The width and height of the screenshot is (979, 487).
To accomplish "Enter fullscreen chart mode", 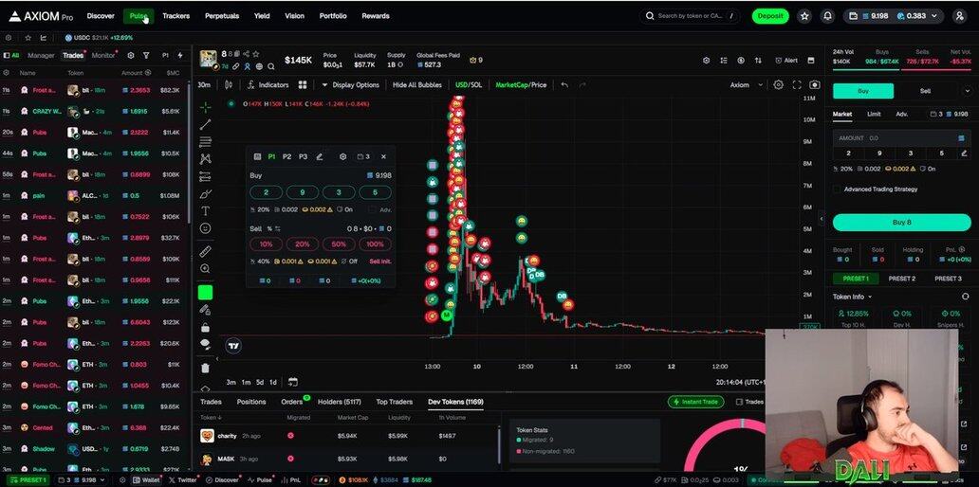I will tap(797, 84).
